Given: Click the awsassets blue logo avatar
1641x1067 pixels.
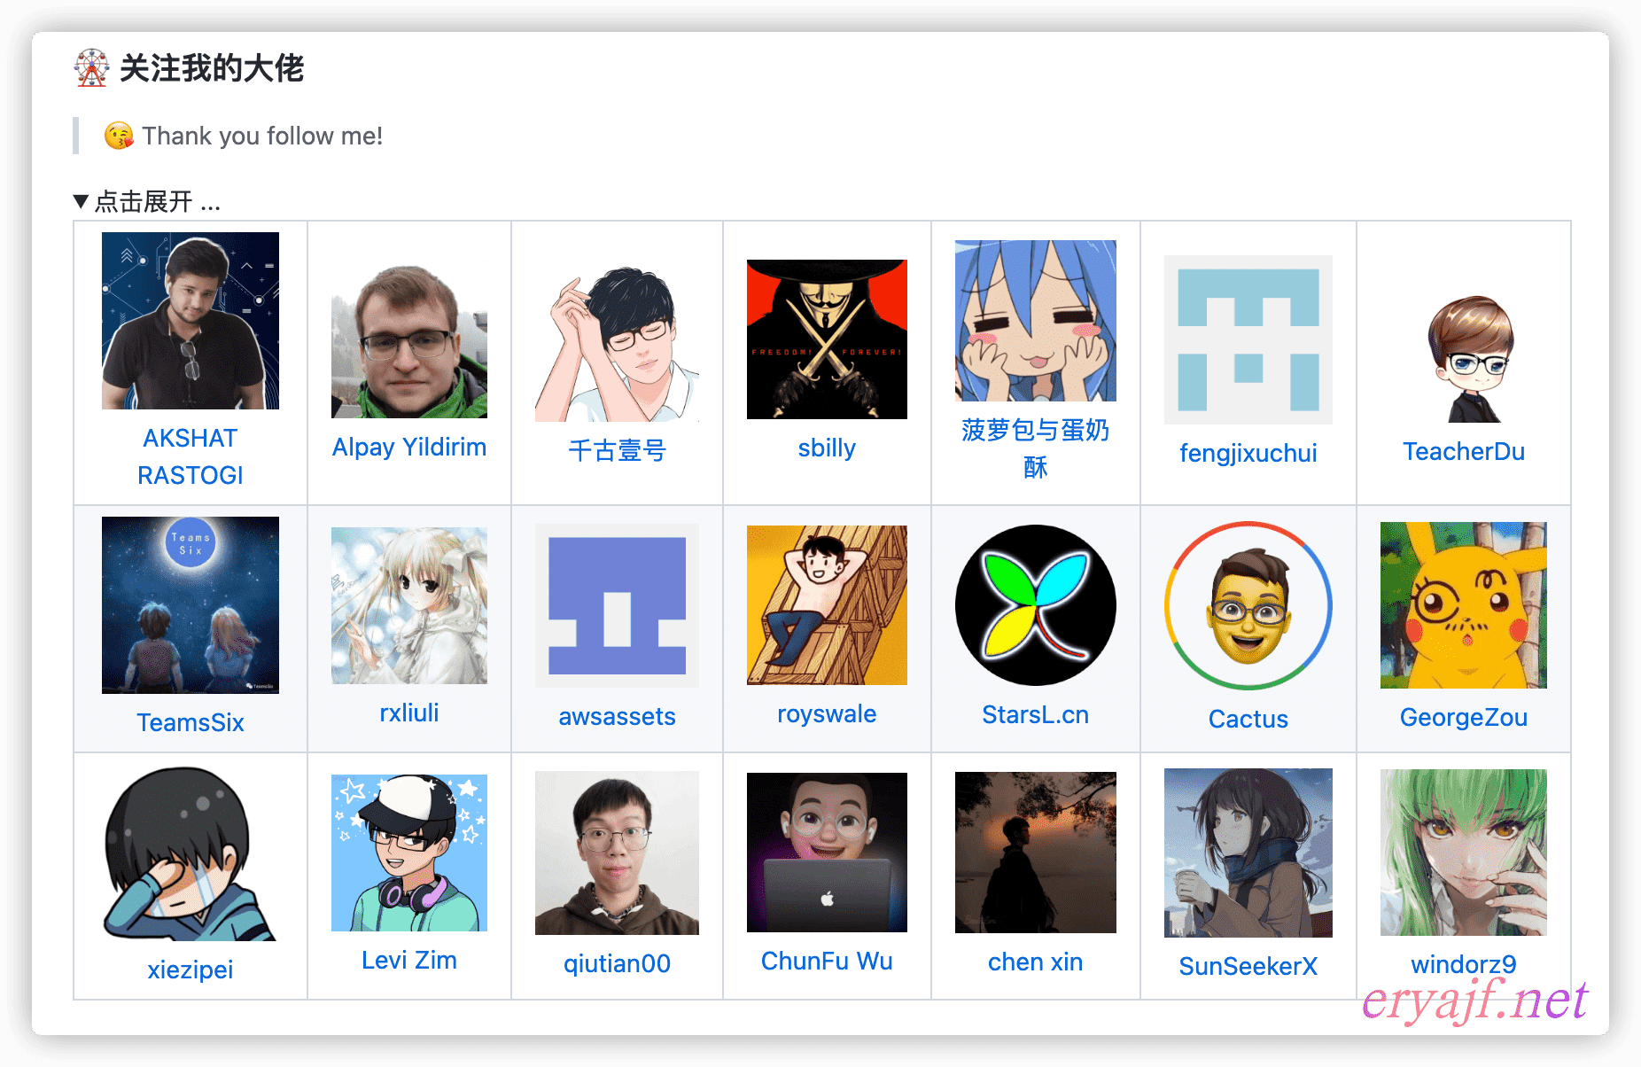Looking at the screenshot, I should tap(617, 605).
